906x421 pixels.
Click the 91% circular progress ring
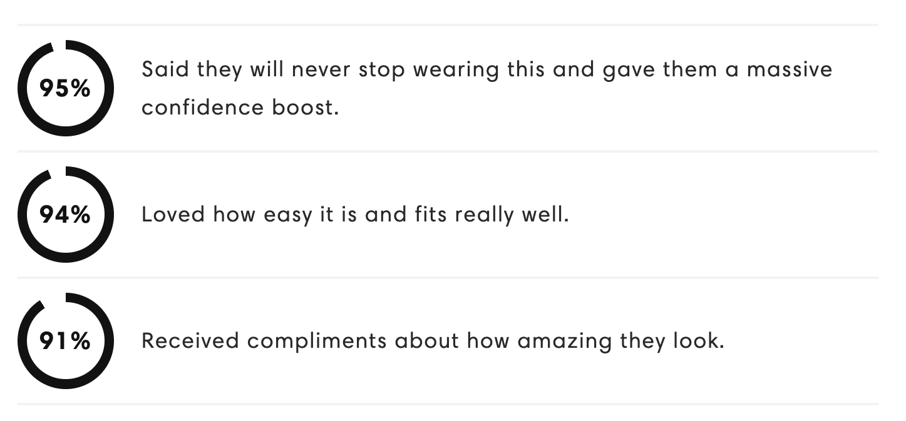click(x=66, y=341)
